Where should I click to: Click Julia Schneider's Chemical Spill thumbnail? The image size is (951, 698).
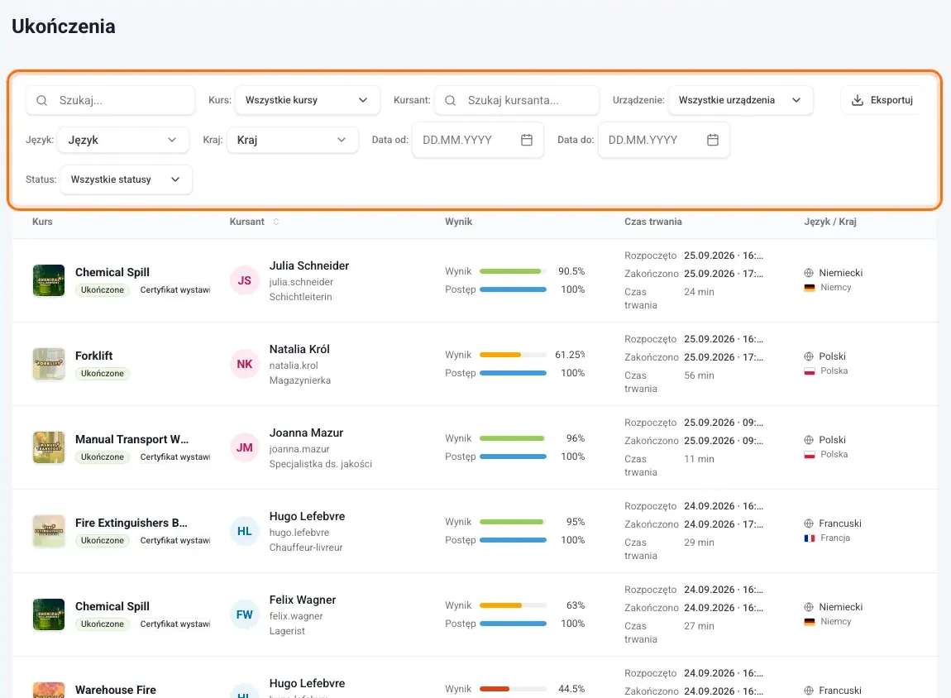tap(49, 280)
